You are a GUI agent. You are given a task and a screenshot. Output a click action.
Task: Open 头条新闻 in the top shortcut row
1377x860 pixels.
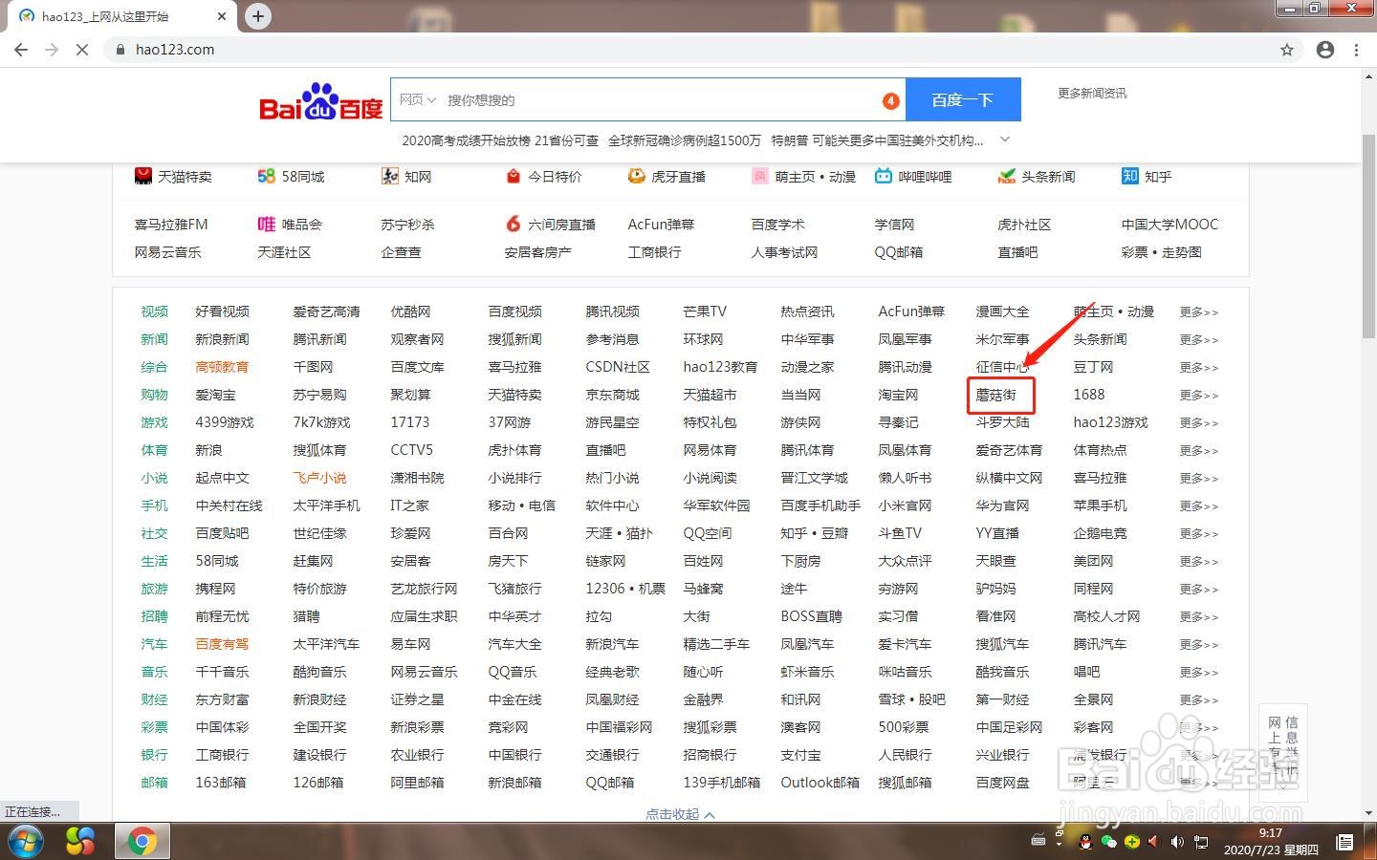tap(1037, 177)
